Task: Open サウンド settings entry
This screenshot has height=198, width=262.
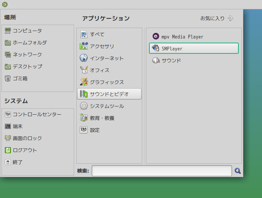Action: 194,60
